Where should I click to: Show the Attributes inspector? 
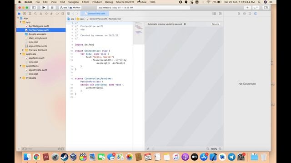[x=256, y=14]
